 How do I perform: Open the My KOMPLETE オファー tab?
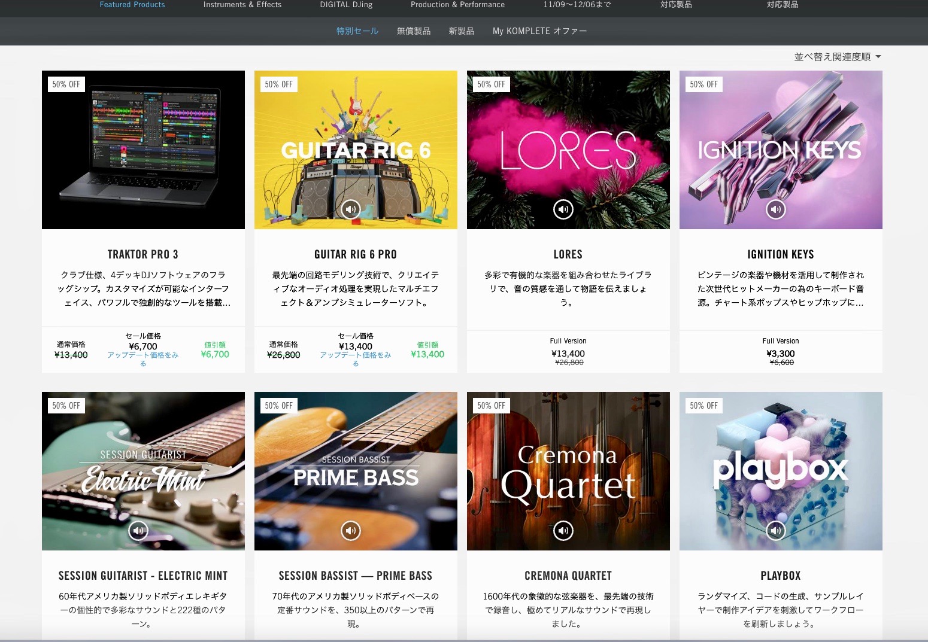pos(539,31)
